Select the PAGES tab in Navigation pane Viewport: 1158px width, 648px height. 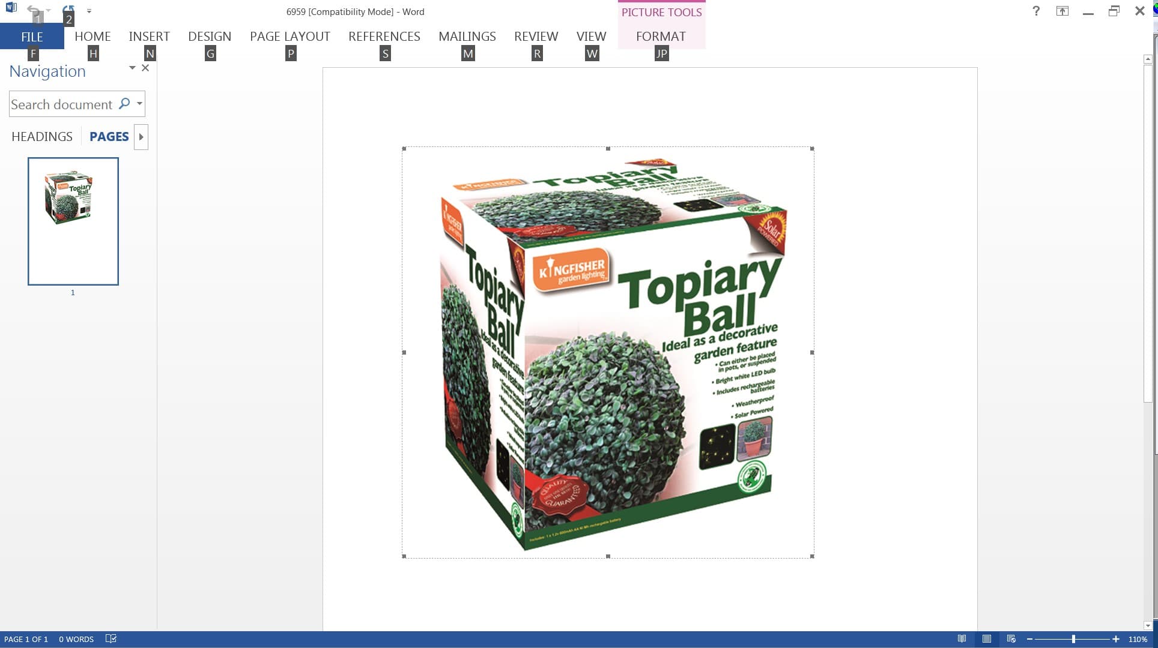pyautogui.click(x=109, y=137)
